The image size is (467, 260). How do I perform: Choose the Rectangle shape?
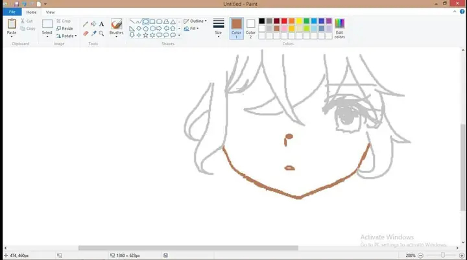point(152,22)
